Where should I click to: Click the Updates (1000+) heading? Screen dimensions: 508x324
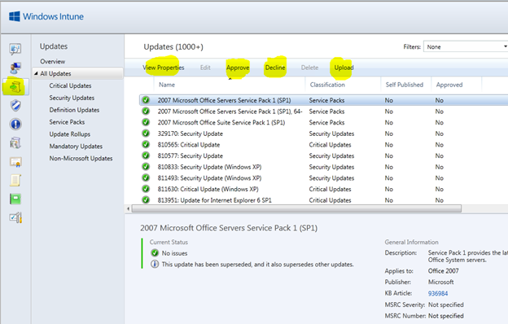pyautogui.click(x=173, y=47)
